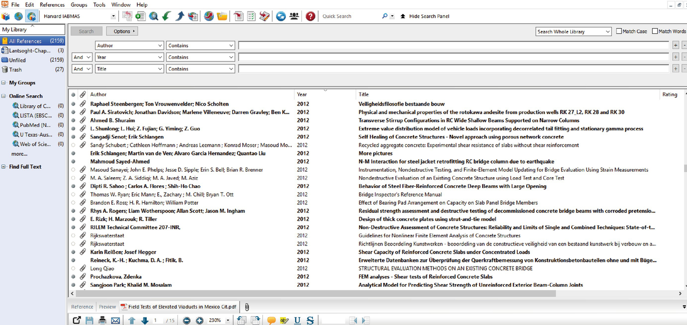
Task: Click the red help question mark icon
Action: click(311, 16)
